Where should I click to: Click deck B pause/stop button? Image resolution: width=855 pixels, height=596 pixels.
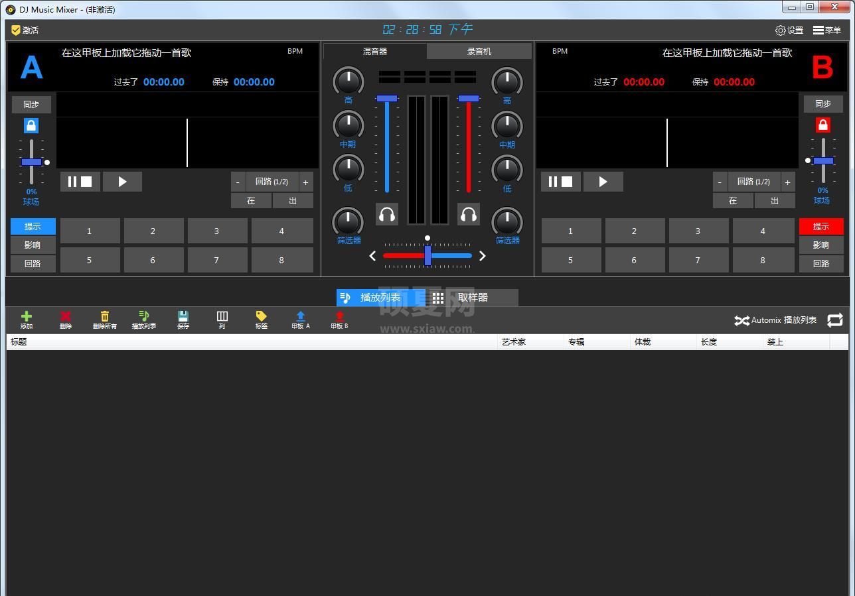point(561,182)
